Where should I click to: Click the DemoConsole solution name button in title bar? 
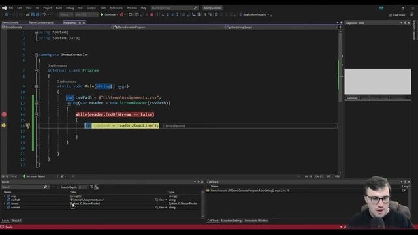click(212, 8)
